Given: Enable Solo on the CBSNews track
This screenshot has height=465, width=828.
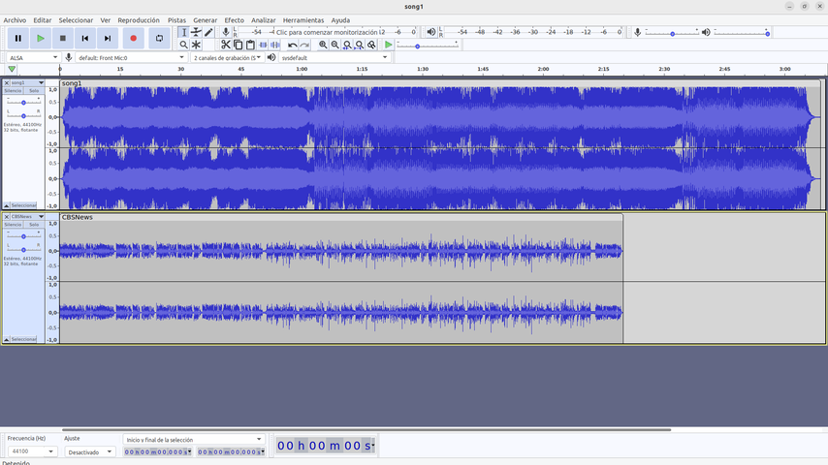Looking at the screenshot, I should click(34, 225).
